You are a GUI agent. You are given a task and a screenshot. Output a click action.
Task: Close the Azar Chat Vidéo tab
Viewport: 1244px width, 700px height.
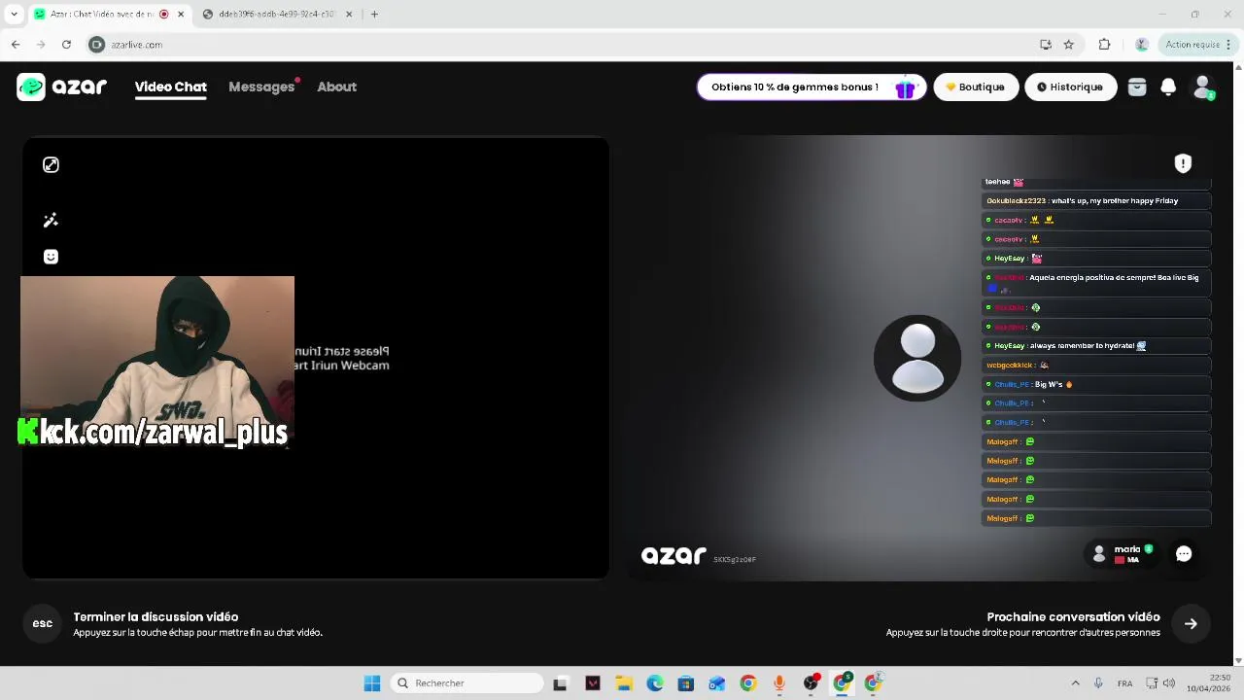pyautogui.click(x=181, y=14)
